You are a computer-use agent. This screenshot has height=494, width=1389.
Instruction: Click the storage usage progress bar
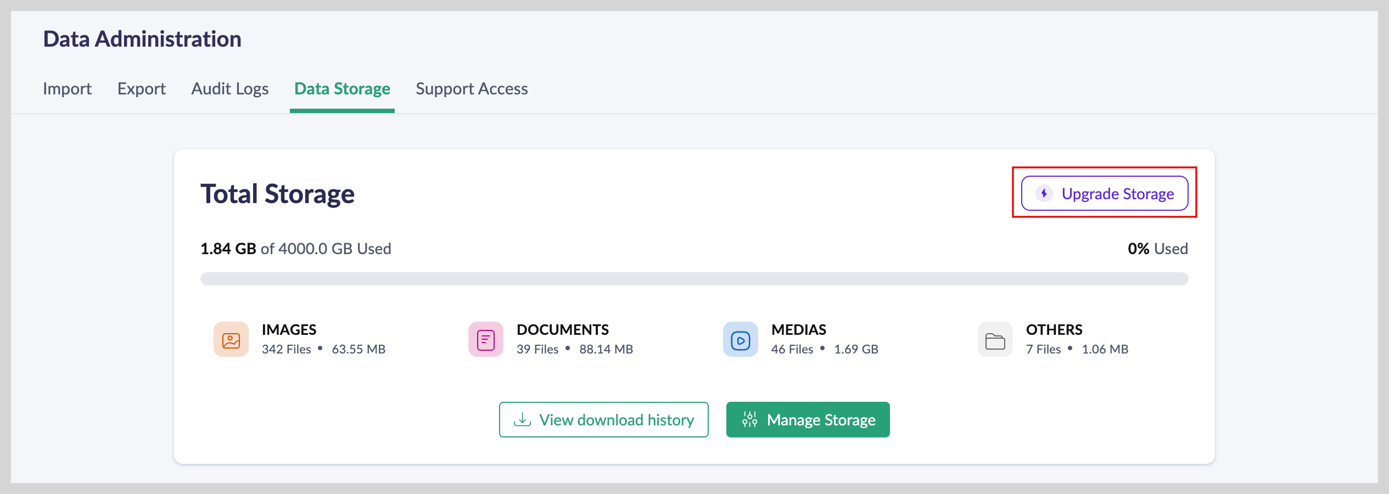694,279
